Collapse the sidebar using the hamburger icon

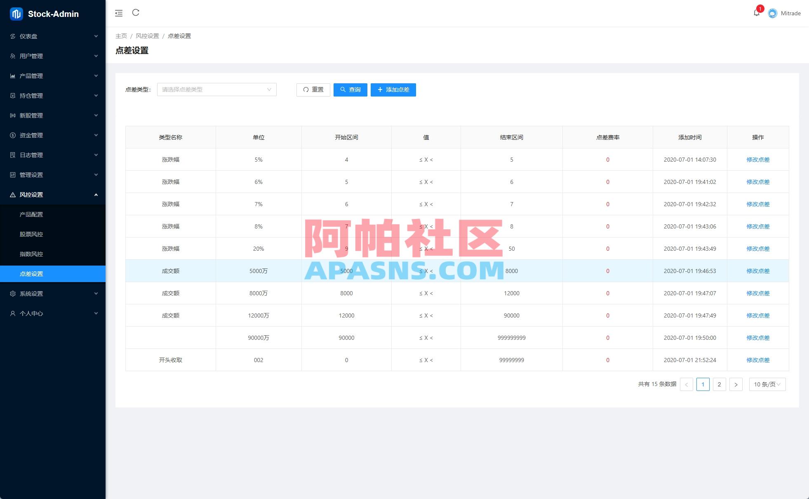(x=119, y=13)
